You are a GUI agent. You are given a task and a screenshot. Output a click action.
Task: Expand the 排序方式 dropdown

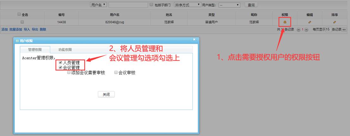187,5
